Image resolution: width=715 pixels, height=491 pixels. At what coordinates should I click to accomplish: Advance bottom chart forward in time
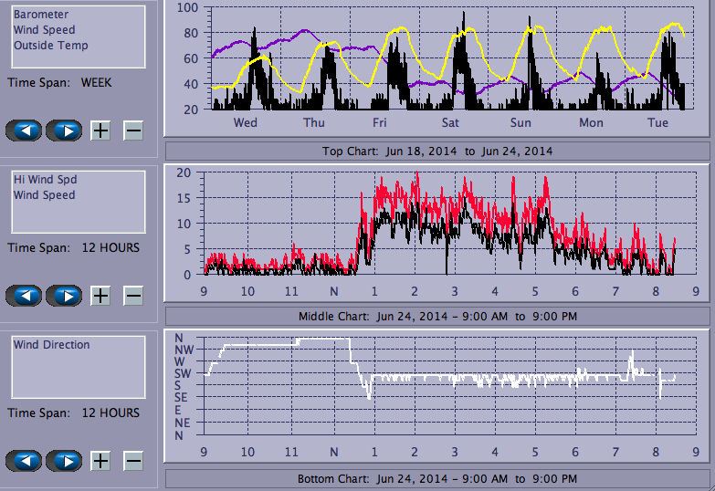(x=64, y=461)
